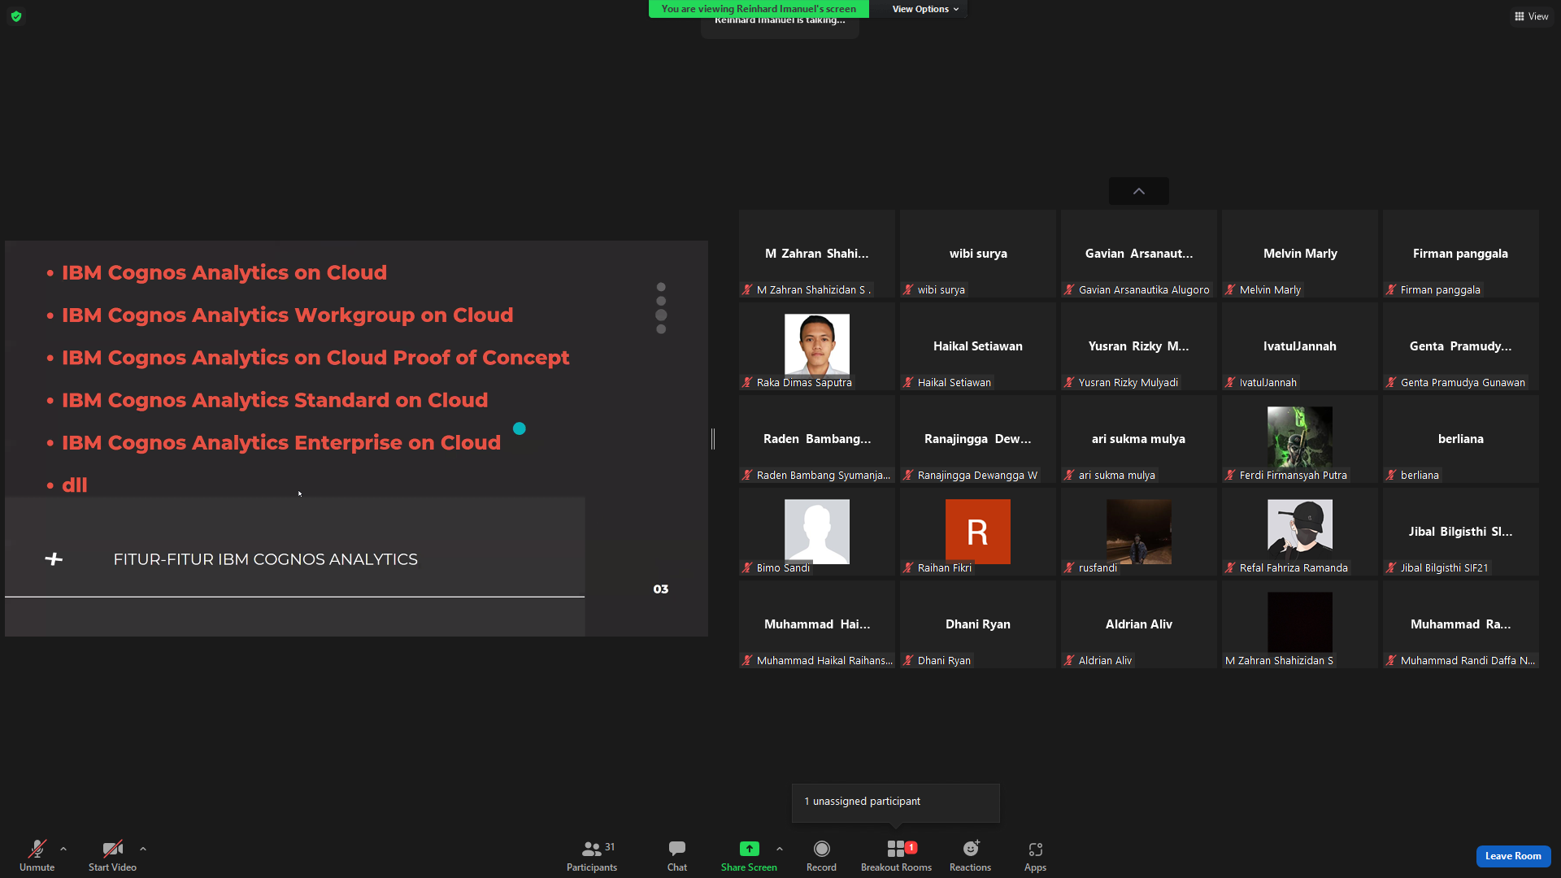Open the Participants panel
The width and height of the screenshot is (1561, 878).
(592, 855)
